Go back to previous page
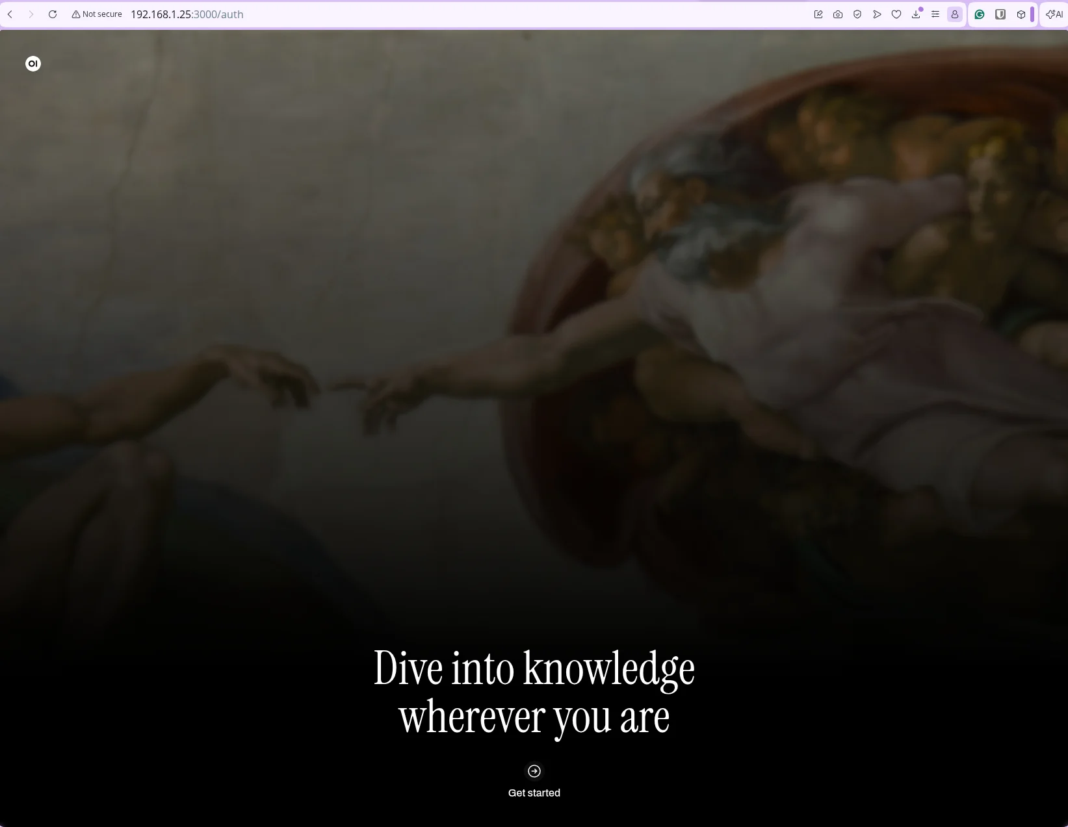Viewport: 1068px width, 827px height. [x=10, y=14]
